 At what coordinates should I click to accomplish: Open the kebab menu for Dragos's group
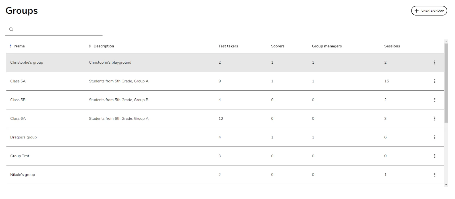pos(435,137)
